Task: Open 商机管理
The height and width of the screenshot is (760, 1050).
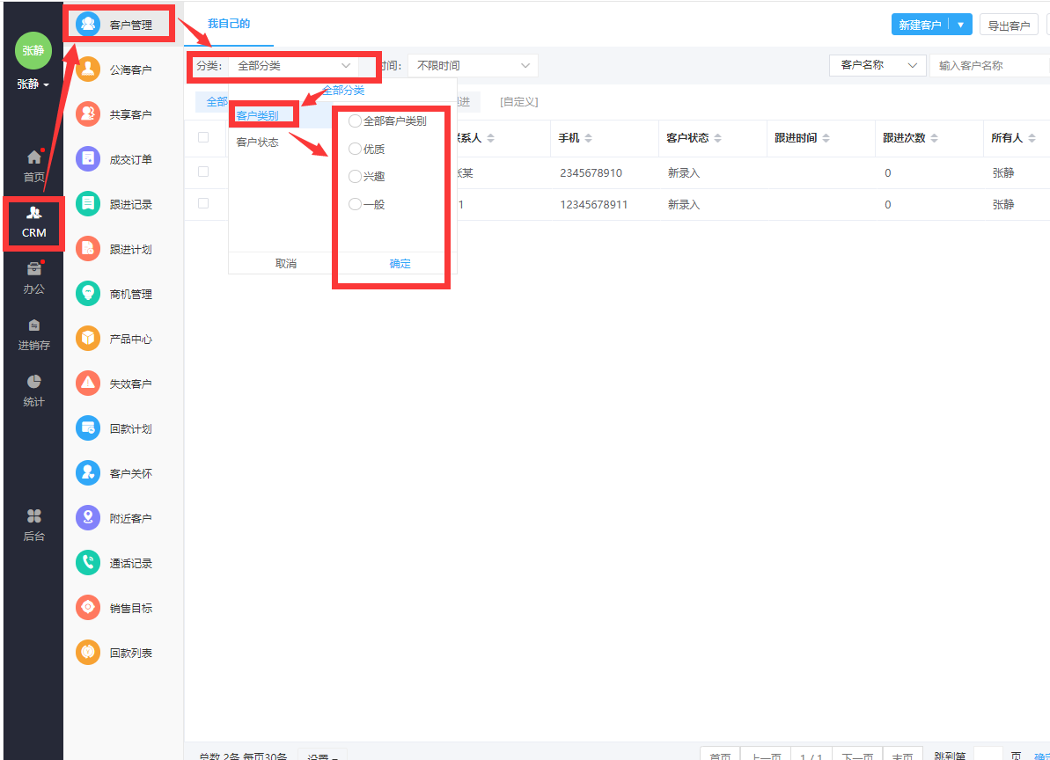Action: pyautogui.click(x=120, y=294)
